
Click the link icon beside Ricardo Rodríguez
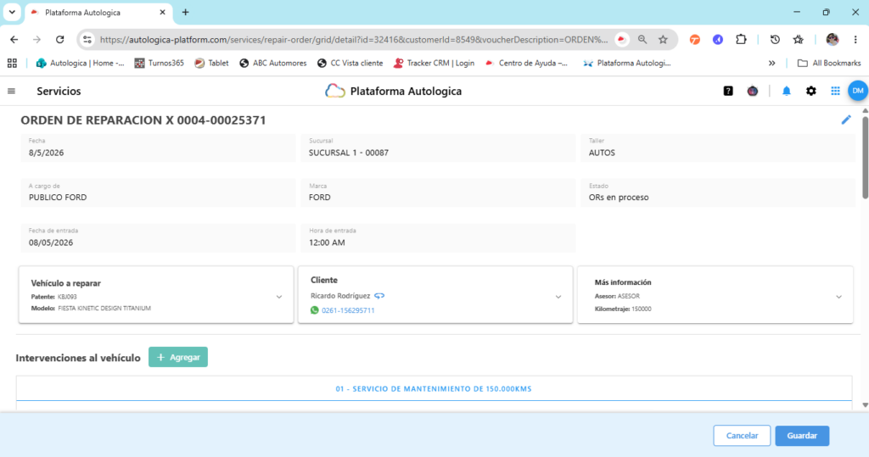point(379,296)
